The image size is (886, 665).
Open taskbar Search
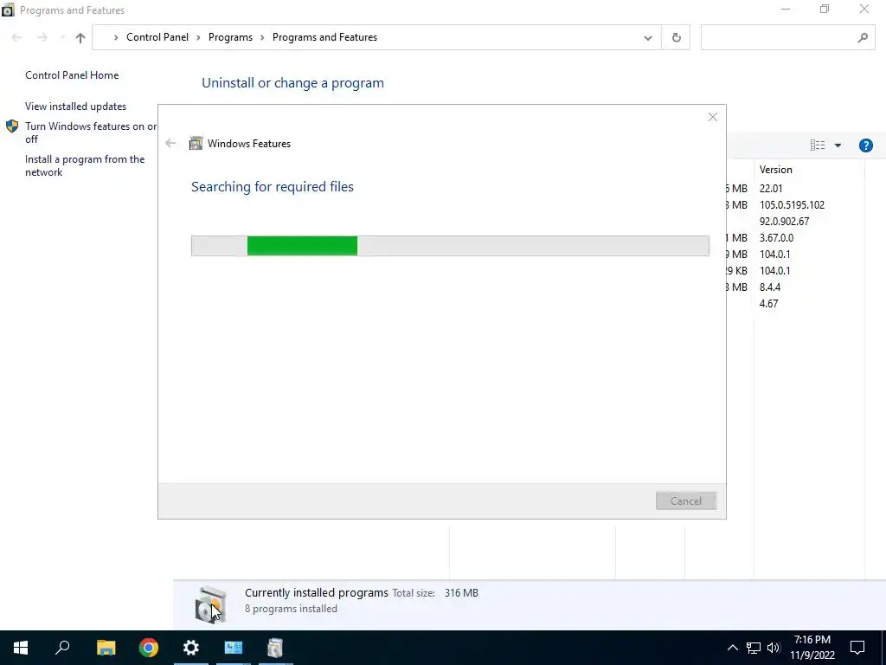(x=62, y=648)
